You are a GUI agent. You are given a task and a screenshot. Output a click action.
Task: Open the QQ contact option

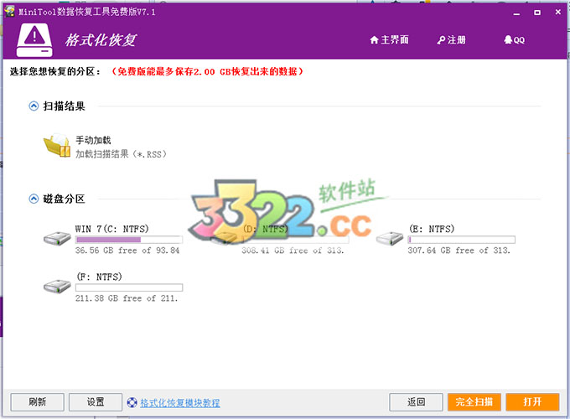pyautogui.click(x=514, y=40)
